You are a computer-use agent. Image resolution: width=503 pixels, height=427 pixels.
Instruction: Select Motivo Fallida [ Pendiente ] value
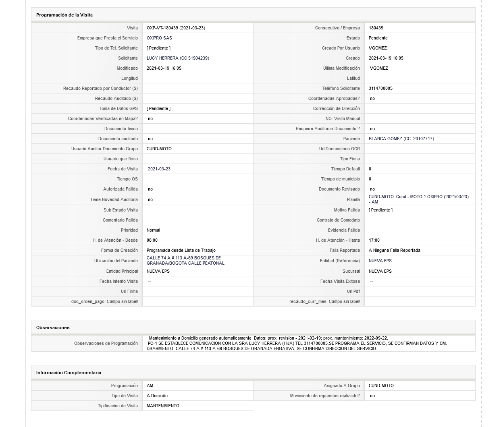tap(380, 210)
